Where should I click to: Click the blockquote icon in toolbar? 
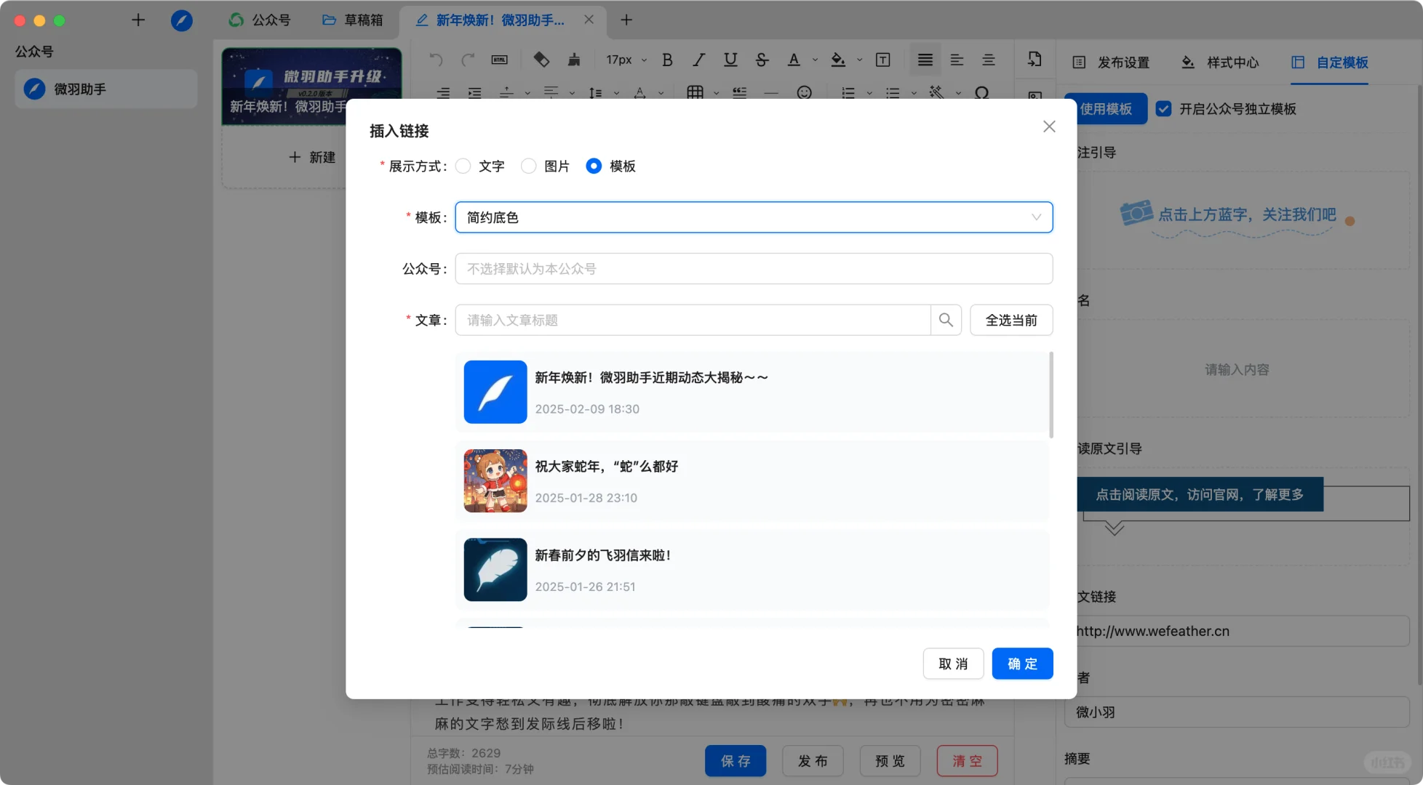pos(740,93)
